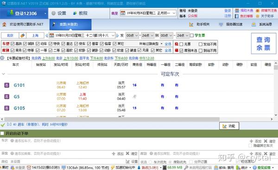Click the 车次 column header
The image size is (278, 170).
coord(16,65)
